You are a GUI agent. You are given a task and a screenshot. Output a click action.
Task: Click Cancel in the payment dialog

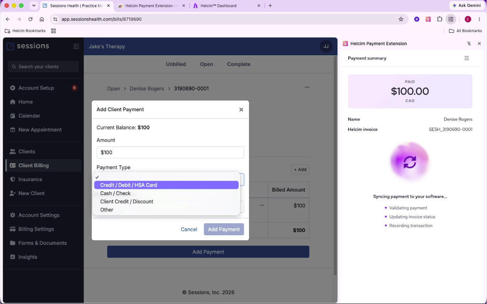click(x=189, y=229)
